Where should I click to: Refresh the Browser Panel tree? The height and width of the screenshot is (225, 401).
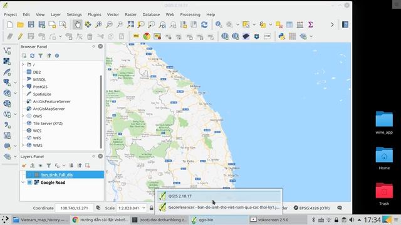tap(32, 56)
